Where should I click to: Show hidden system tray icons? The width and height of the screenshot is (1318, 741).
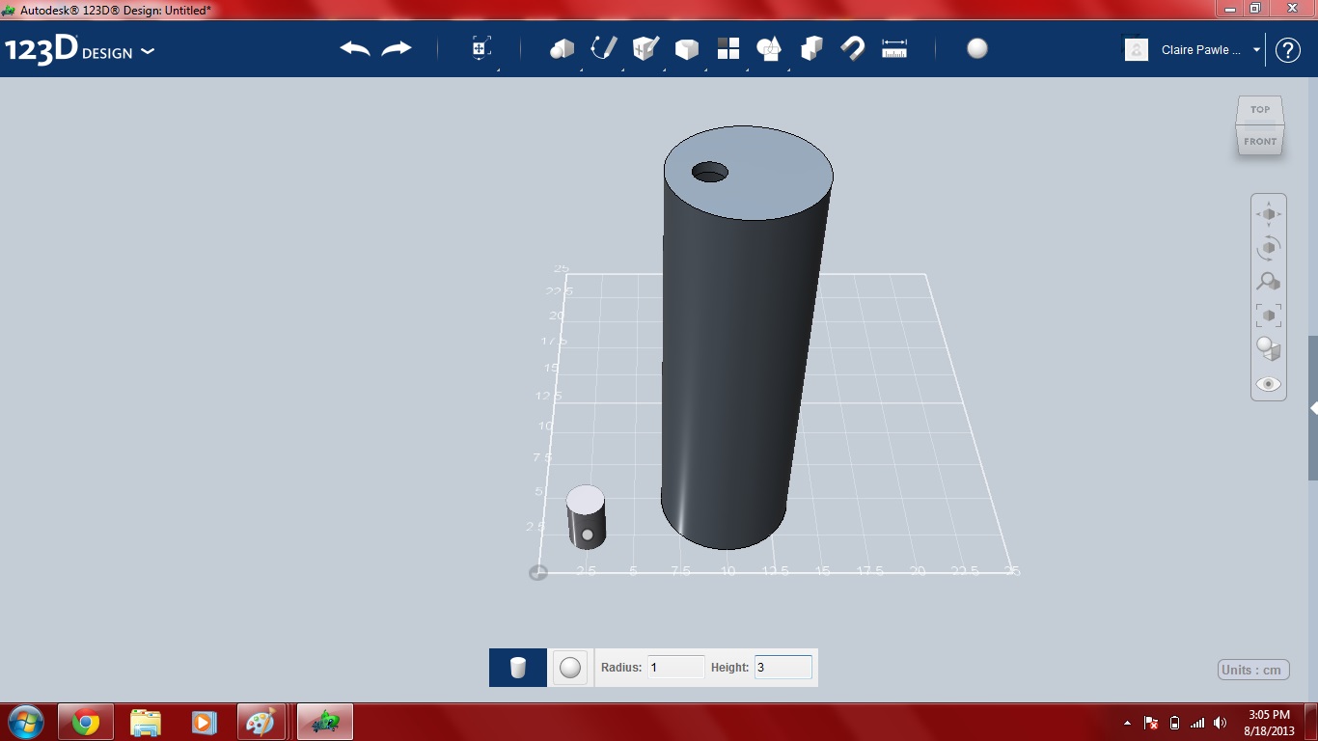[x=1127, y=723]
